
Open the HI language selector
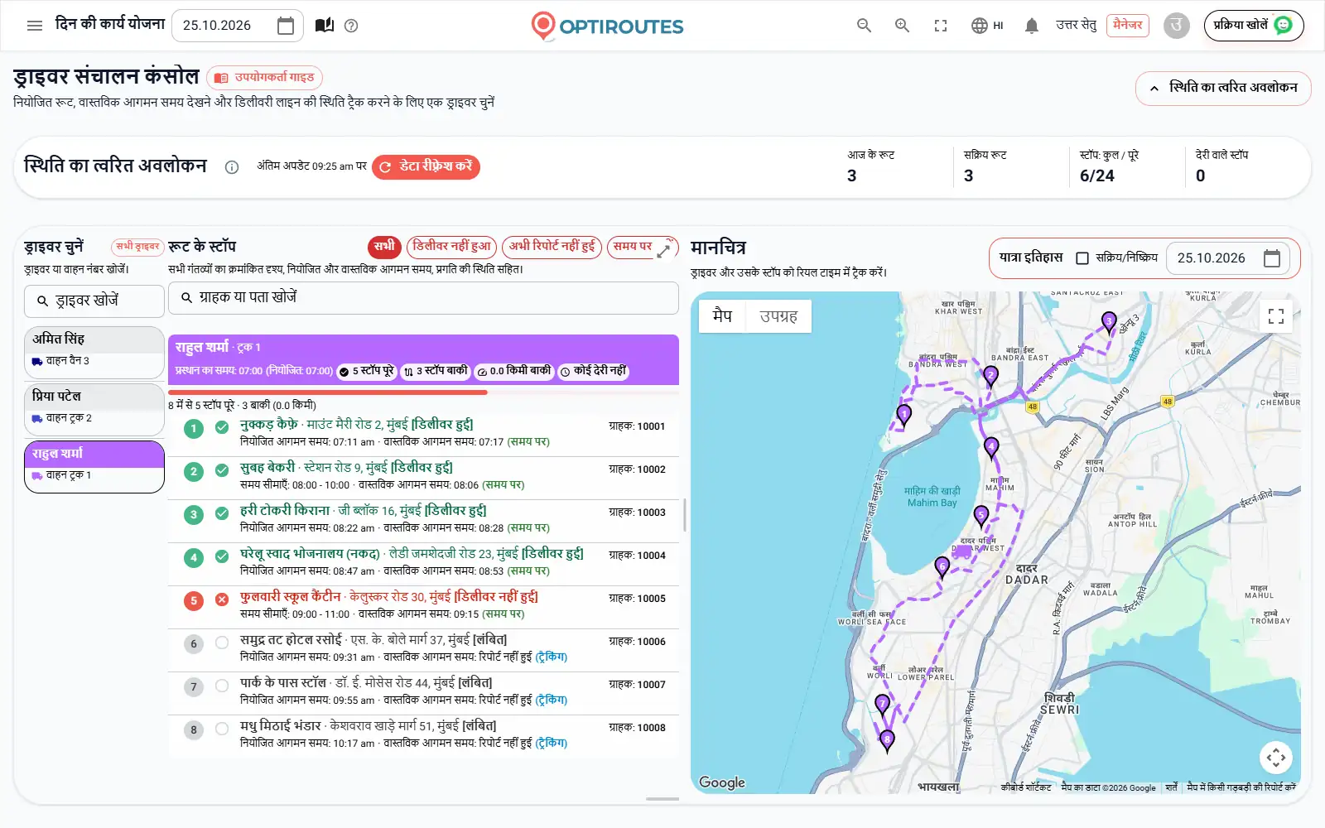pos(987,26)
